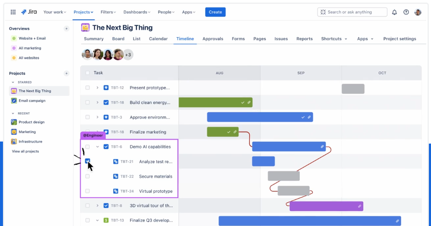Open the app switcher grid icon

[x=13, y=12]
